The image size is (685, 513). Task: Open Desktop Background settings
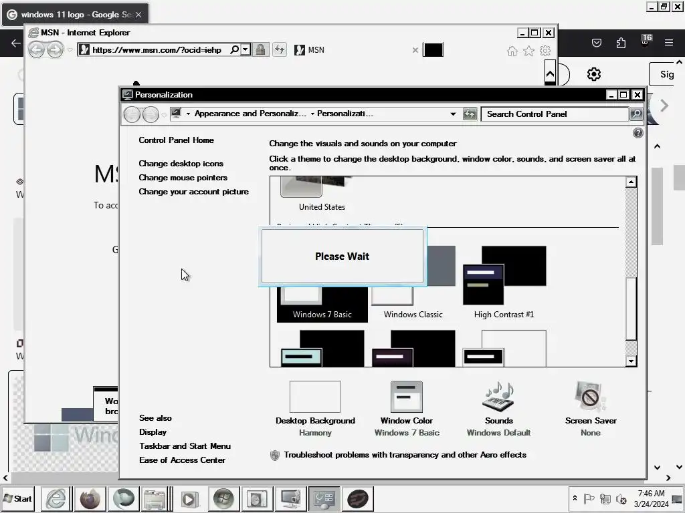point(315,409)
